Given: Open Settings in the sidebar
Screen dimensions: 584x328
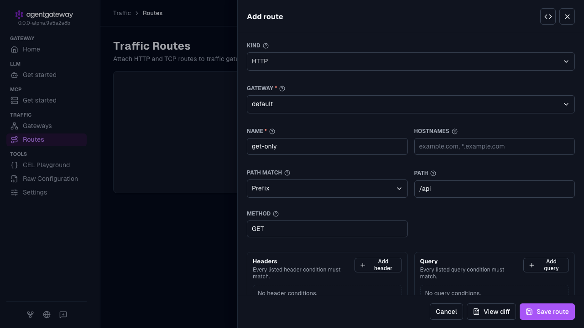Looking at the screenshot, I should 47,192.
